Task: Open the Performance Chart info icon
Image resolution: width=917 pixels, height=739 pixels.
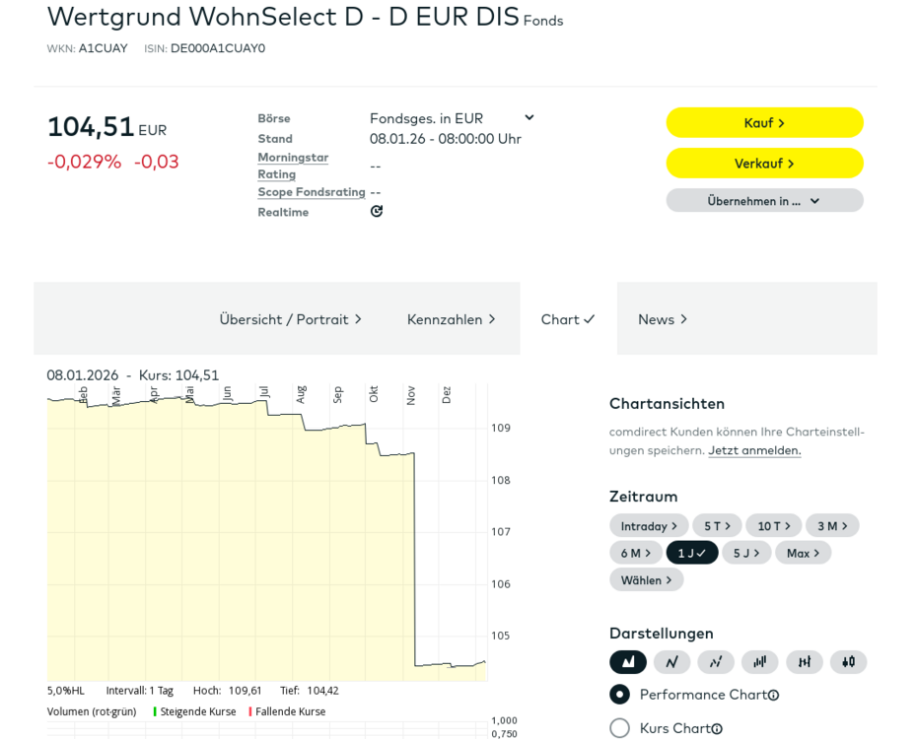Action: tap(774, 696)
